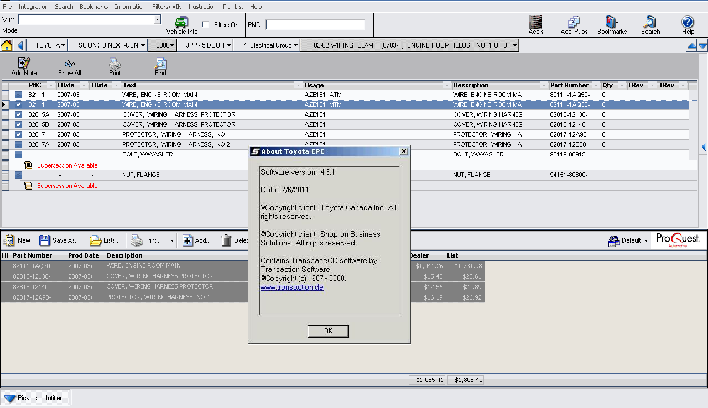708x408 pixels.
Task: Open the 4 Electrical Group dropdown
Action: point(267,45)
